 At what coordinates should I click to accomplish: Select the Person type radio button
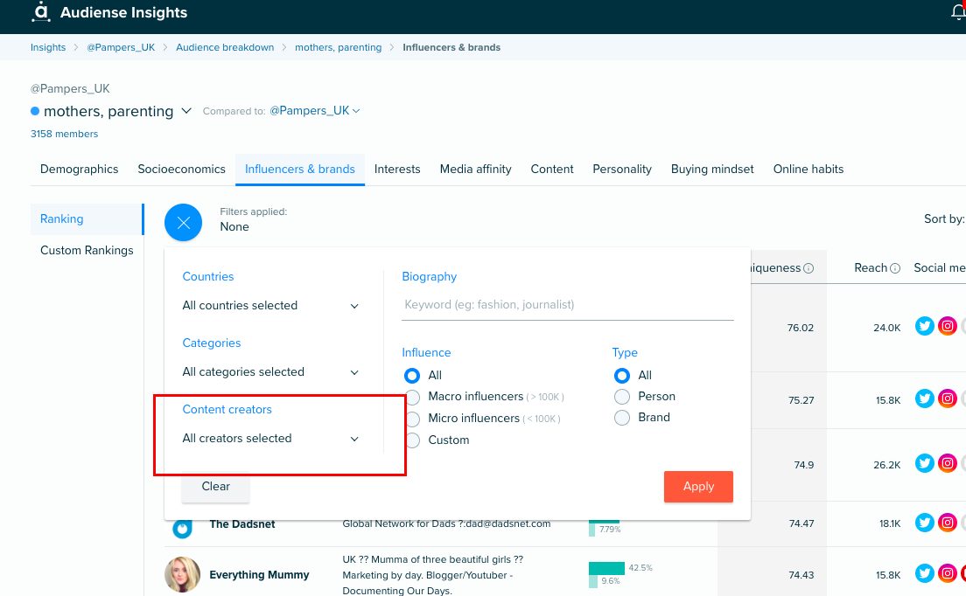coord(622,397)
